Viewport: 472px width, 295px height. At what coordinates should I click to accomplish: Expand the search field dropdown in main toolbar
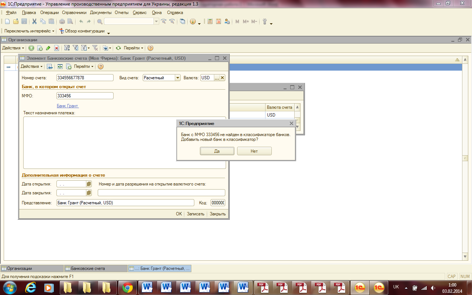(x=156, y=21)
